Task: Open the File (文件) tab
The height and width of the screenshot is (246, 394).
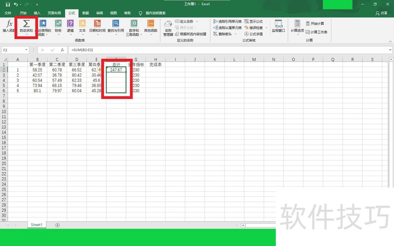Action: click(8, 13)
